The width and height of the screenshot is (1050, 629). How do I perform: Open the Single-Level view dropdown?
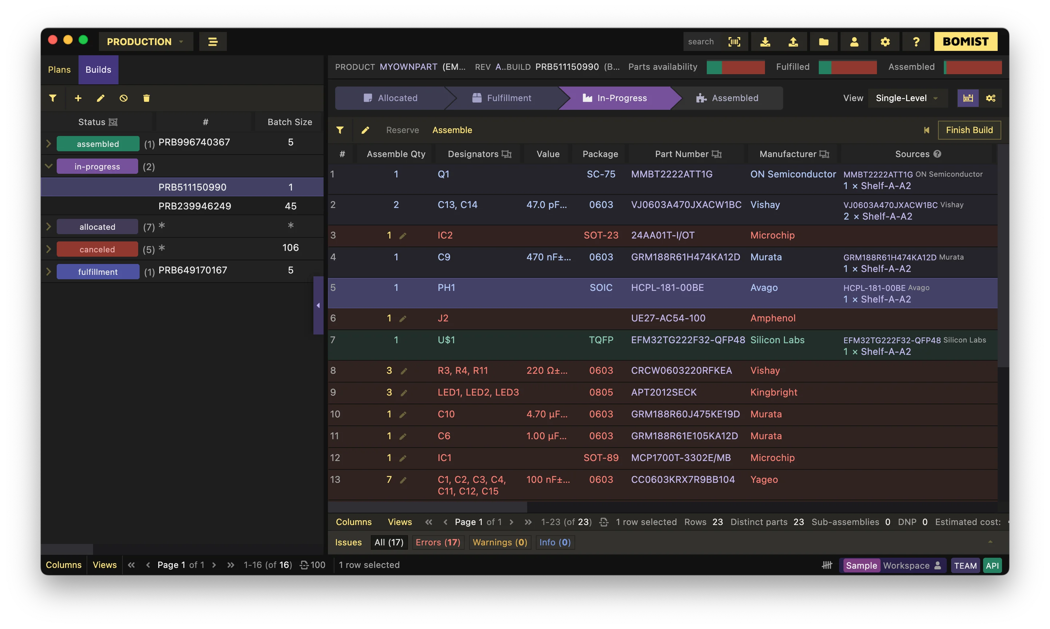coord(906,98)
